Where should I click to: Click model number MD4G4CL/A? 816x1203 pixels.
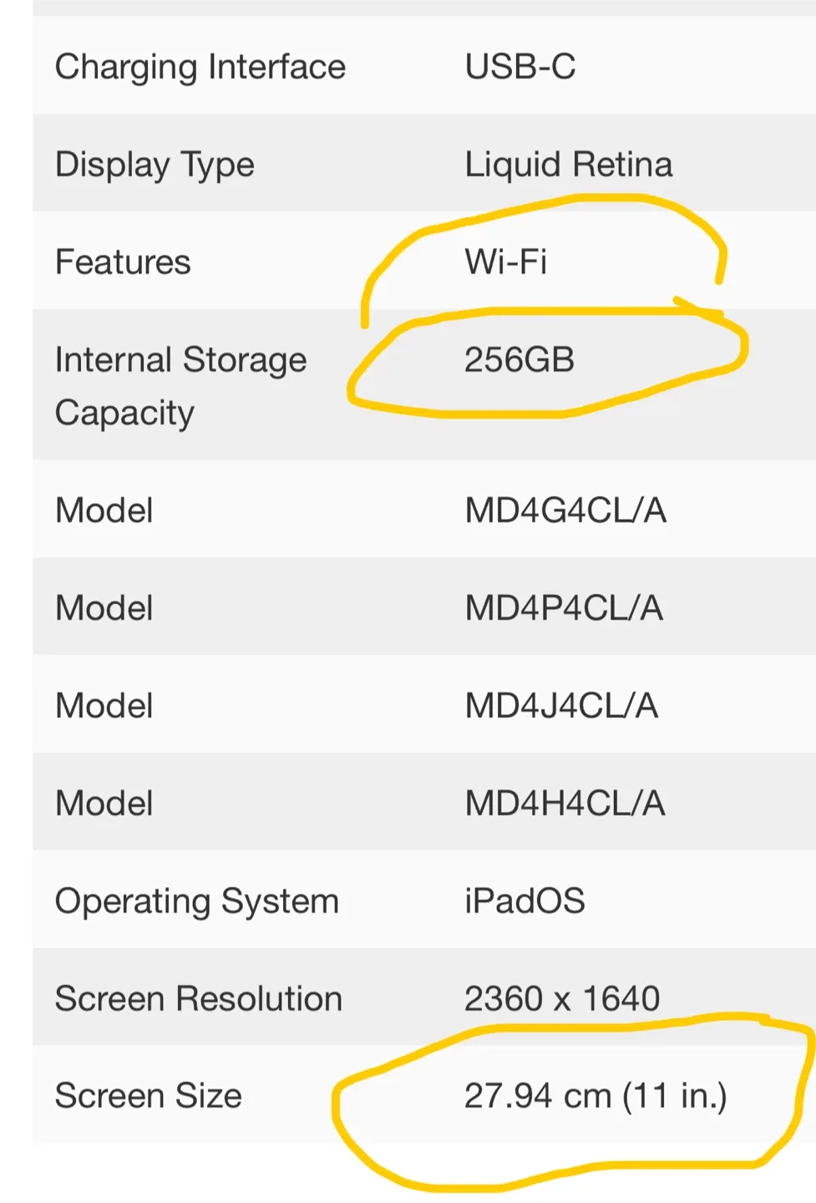[565, 510]
